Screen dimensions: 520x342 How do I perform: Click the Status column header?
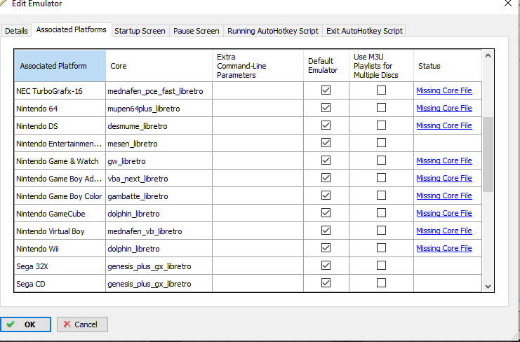tap(448, 66)
